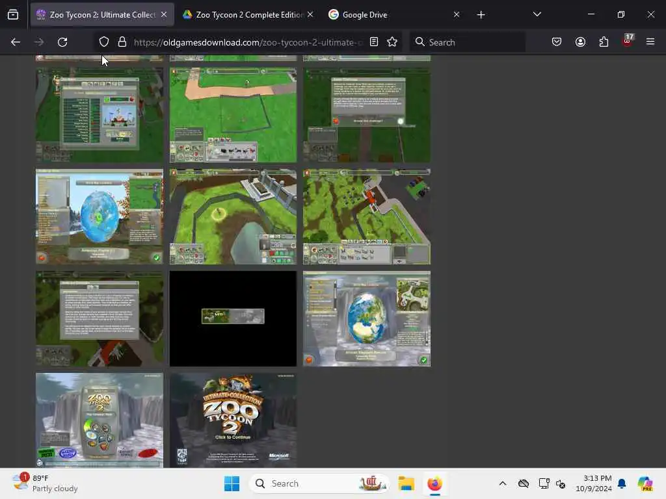
Task: Open Firefox View icon at tab strip start
Action: [13, 15]
